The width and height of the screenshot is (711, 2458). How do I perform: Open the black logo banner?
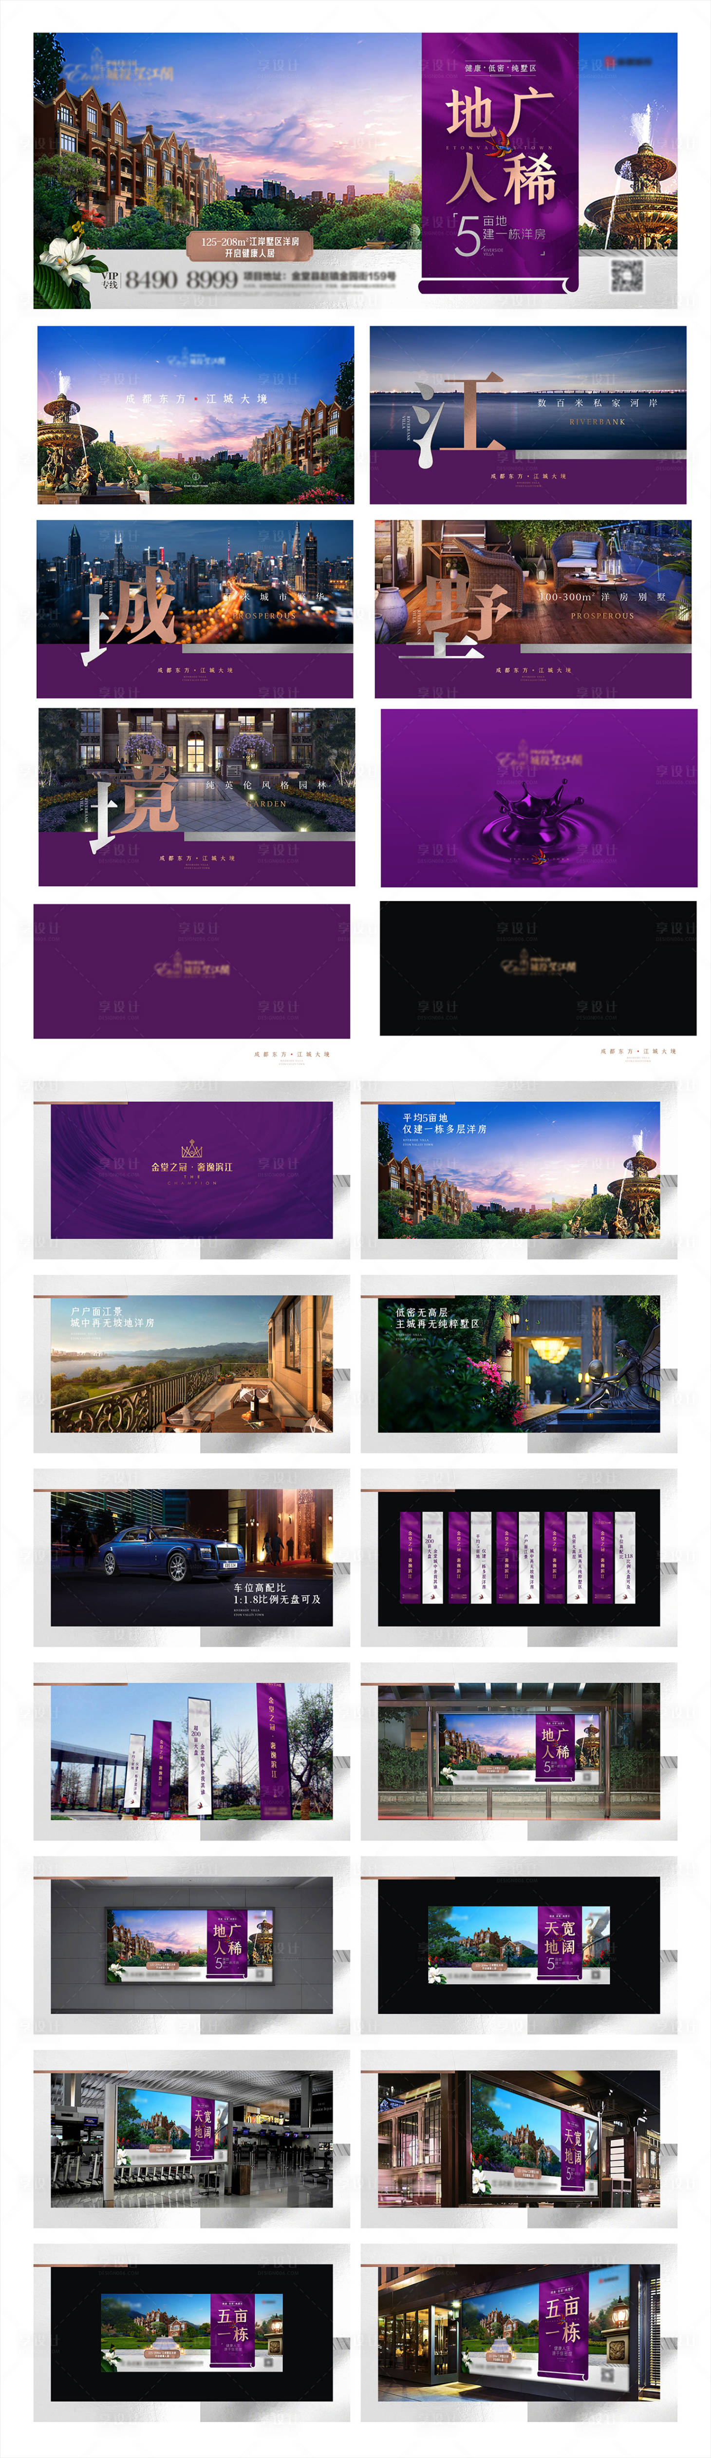tap(538, 968)
